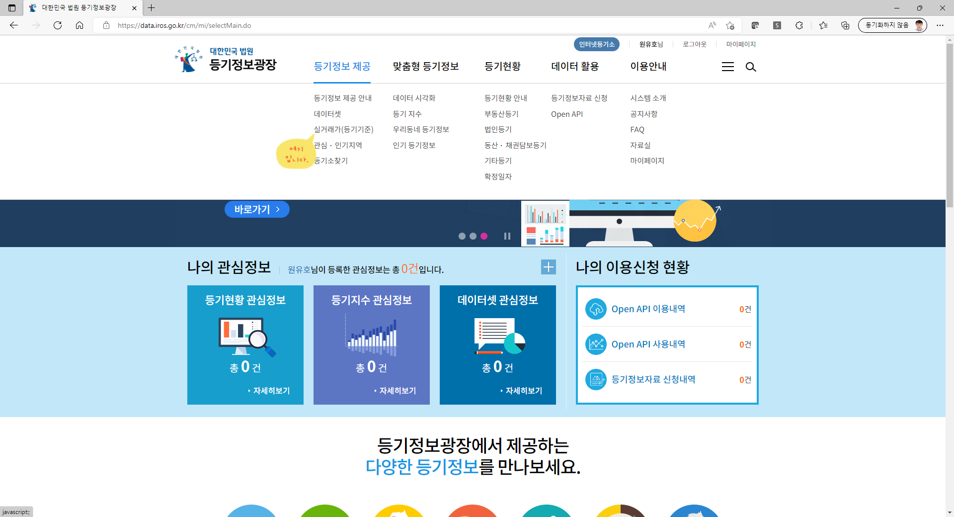Open the hamburger full-menu icon
Screen dimensions: 954x517
click(x=727, y=67)
